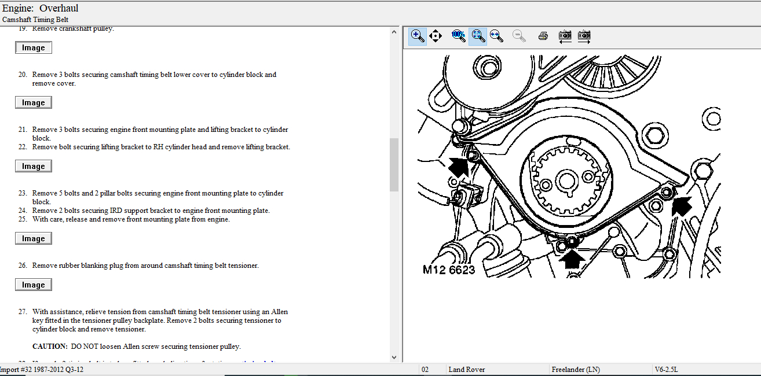Open Image for step 20 lower cover bolts
The width and height of the screenshot is (761, 376).
pos(34,103)
